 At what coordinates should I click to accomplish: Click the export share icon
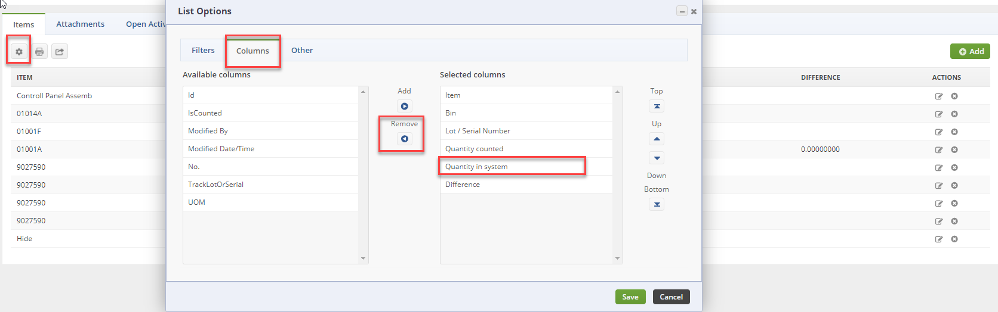coord(60,52)
